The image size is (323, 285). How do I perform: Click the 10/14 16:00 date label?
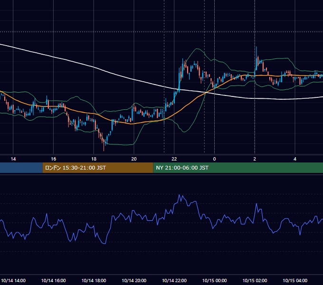pyautogui.click(x=54, y=280)
